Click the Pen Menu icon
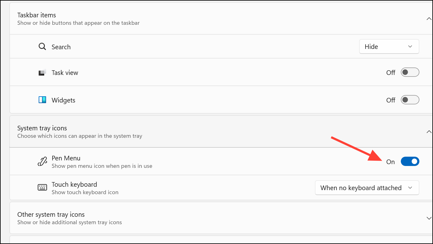 pyautogui.click(x=42, y=161)
